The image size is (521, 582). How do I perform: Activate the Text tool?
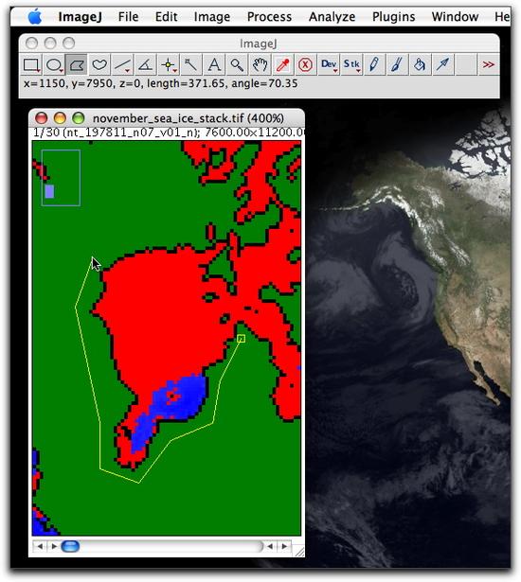point(214,65)
